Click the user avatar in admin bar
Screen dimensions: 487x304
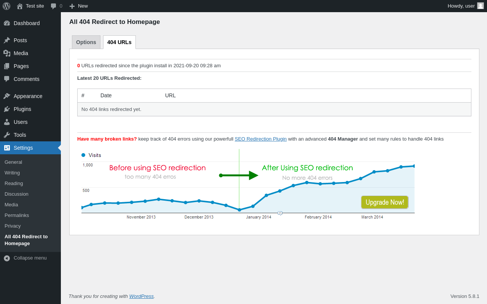click(481, 6)
